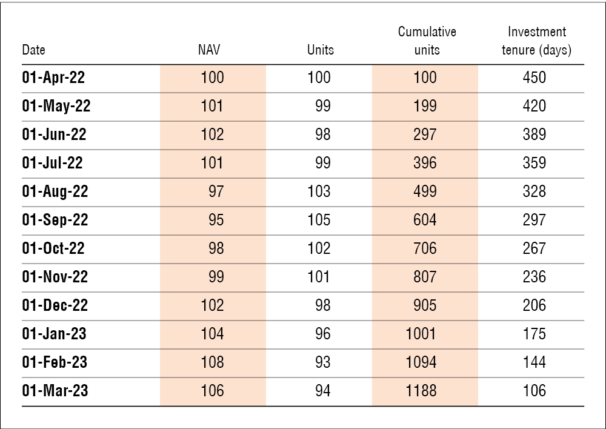Click the 01-Jun-22 date cell
Image resolution: width=606 pixels, height=429 pixels.
(54, 135)
